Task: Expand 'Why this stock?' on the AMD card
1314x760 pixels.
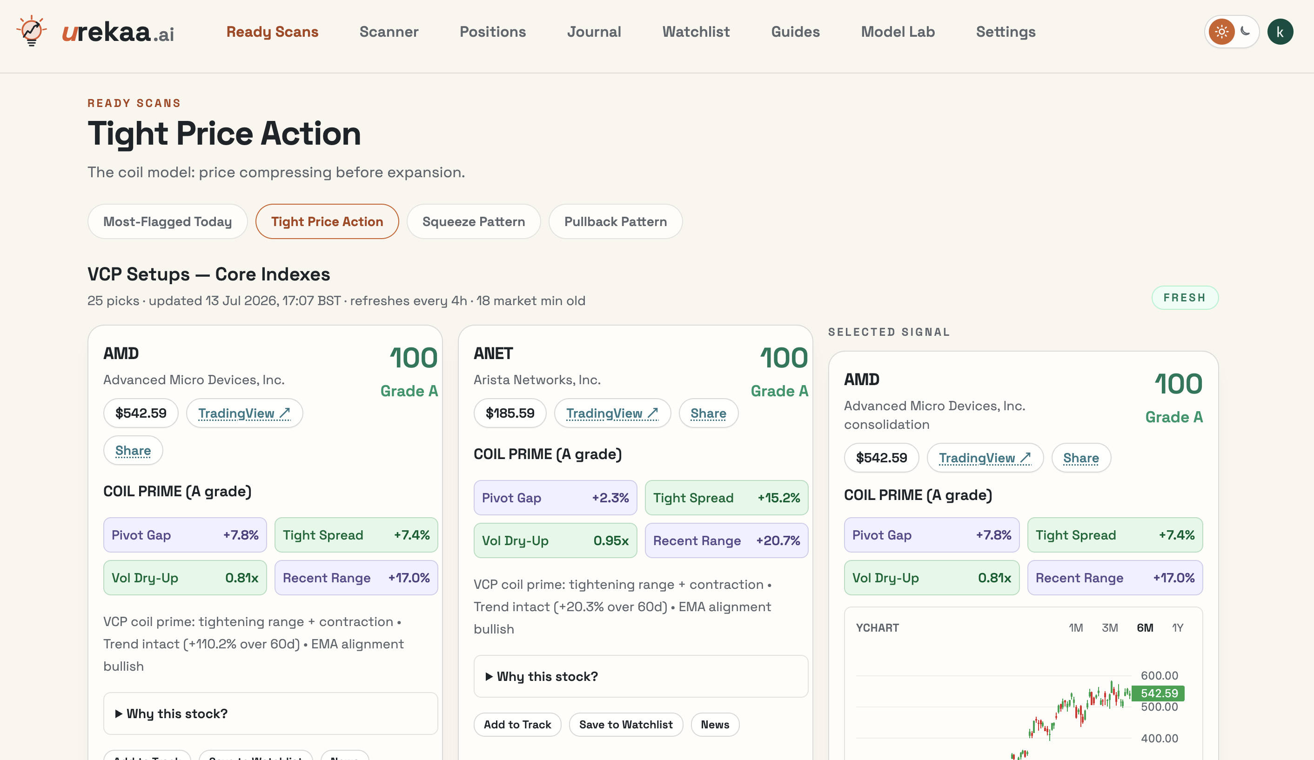Action: pos(271,713)
